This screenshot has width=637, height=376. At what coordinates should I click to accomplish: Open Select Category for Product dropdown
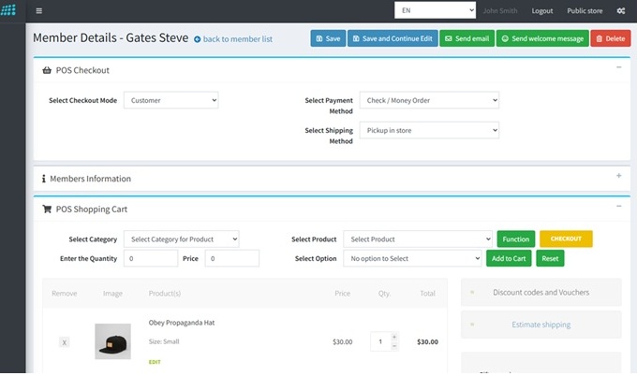(180, 239)
